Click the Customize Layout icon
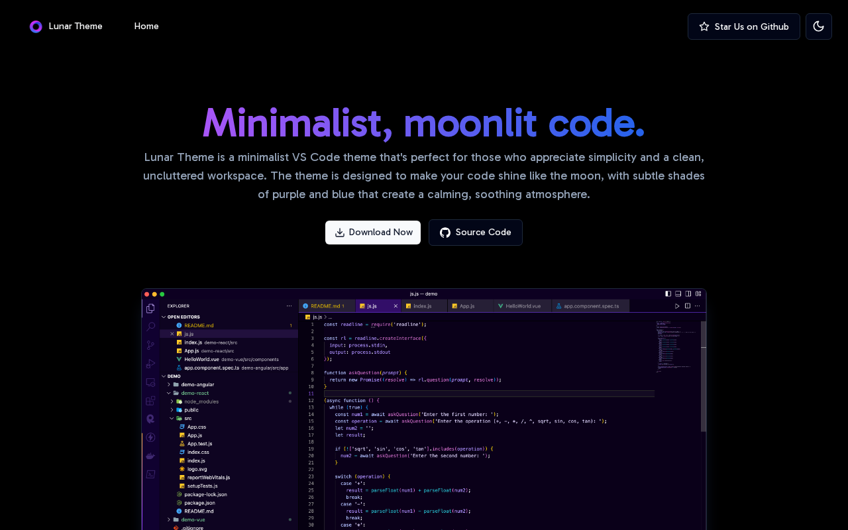 coord(698,293)
